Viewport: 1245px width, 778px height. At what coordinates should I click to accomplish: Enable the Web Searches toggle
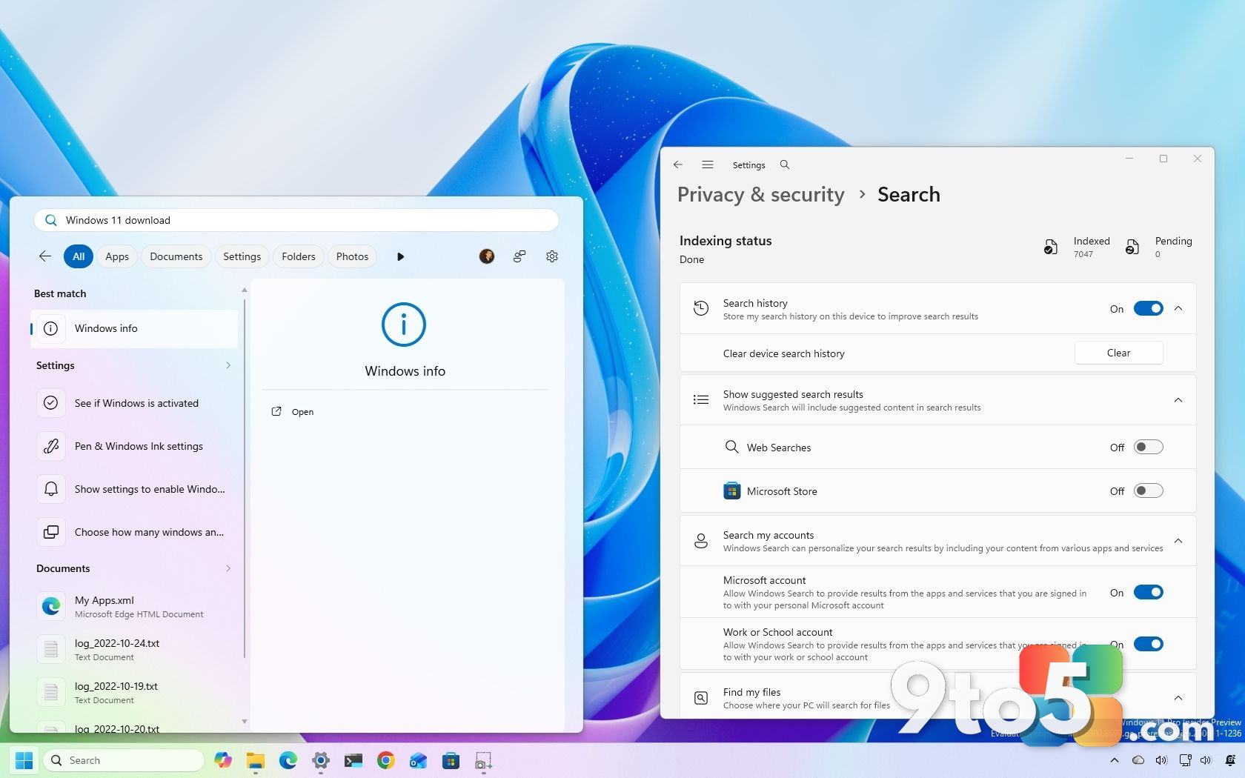coord(1149,447)
